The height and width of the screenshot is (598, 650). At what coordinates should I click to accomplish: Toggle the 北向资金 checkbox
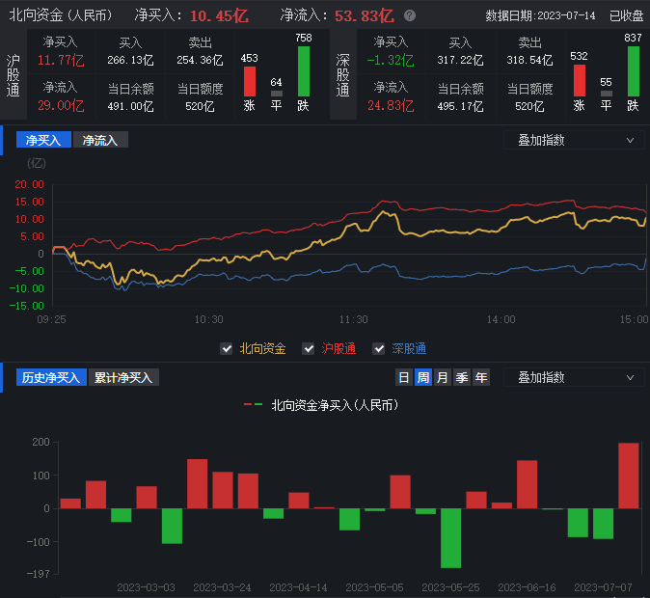(x=227, y=348)
